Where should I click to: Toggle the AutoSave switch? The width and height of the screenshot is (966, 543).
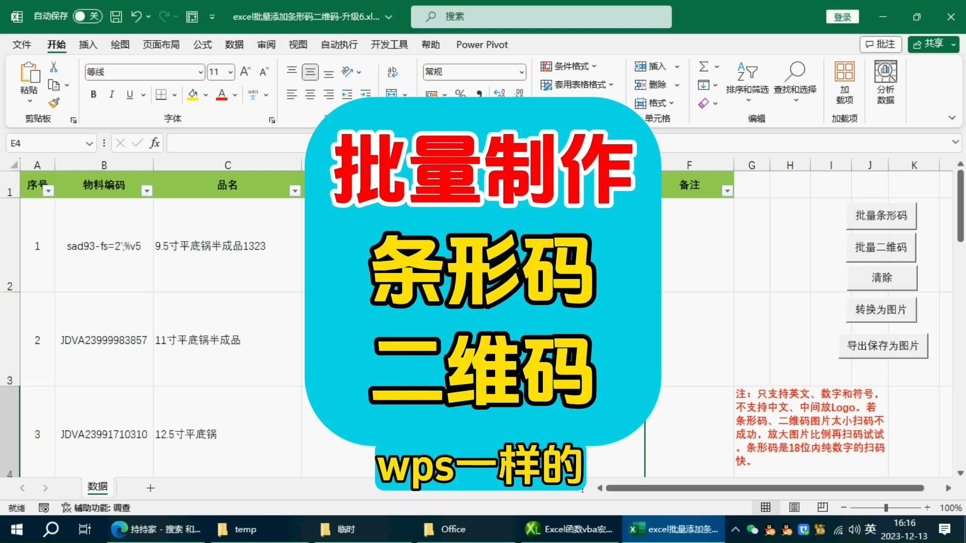pos(88,16)
